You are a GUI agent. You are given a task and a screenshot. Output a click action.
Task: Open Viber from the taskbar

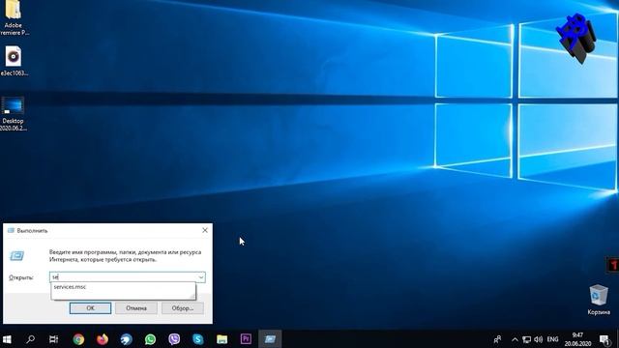pos(174,339)
